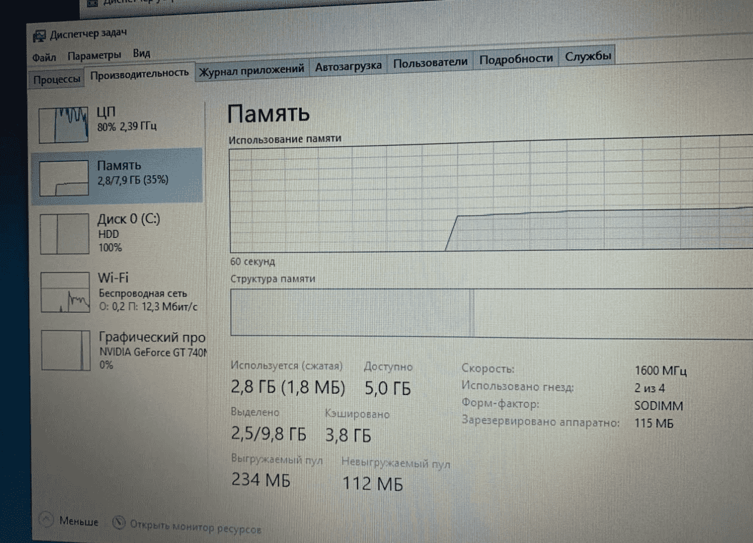Select the Wi-Fi graph thumbnail
The image size is (753, 543).
tap(65, 292)
